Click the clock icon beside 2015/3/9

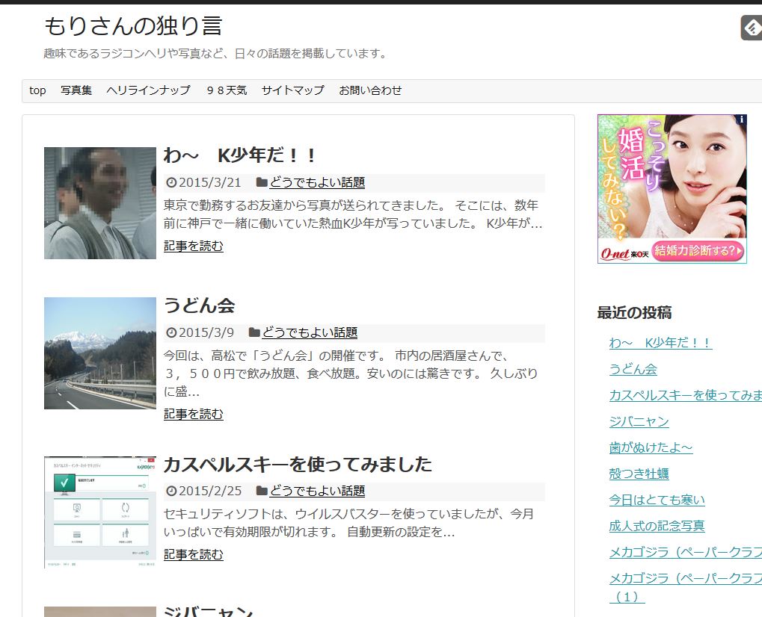point(170,332)
